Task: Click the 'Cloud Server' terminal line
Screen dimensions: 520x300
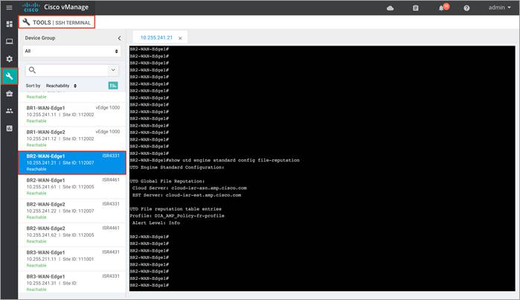Action: (190, 188)
